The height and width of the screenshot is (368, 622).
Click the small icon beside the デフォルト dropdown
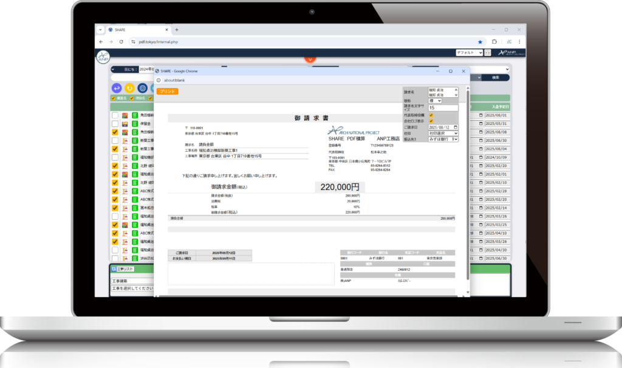(488, 53)
